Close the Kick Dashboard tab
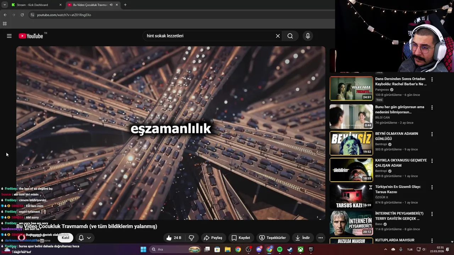This screenshot has height=255, width=454. tap(60, 5)
